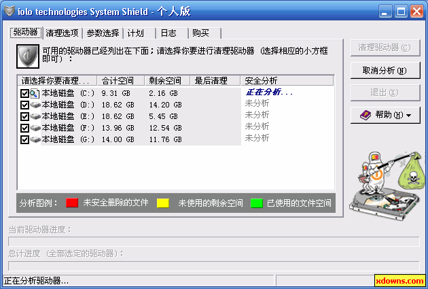Switch to the 购买 tab

click(204, 33)
